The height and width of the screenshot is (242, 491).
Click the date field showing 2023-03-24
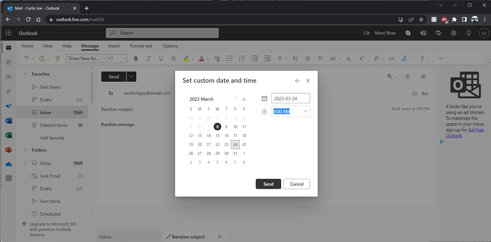pos(291,98)
